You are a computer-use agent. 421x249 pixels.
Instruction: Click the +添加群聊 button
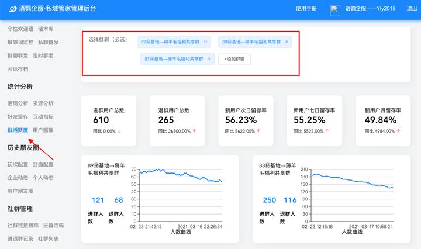tap(234, 59)
